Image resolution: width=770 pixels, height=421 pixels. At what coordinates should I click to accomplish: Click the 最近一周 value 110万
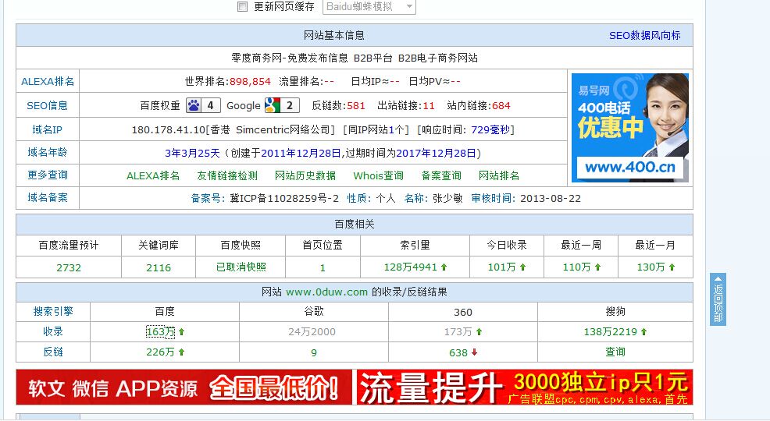(x=576, y=267)
